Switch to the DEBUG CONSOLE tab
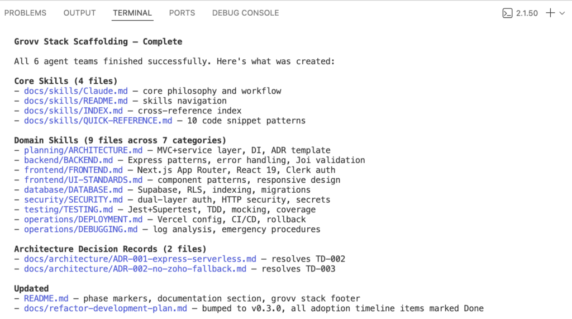 tap(245, 13)
